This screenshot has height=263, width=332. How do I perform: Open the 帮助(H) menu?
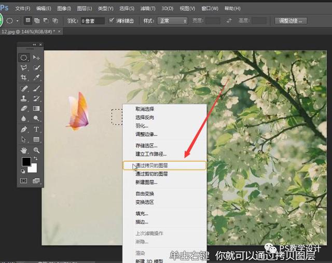pos(232,8)
